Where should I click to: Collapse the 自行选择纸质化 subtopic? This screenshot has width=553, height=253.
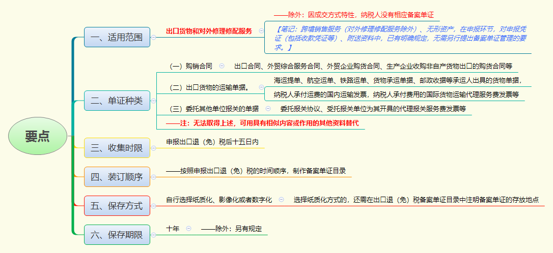(282, 199)
